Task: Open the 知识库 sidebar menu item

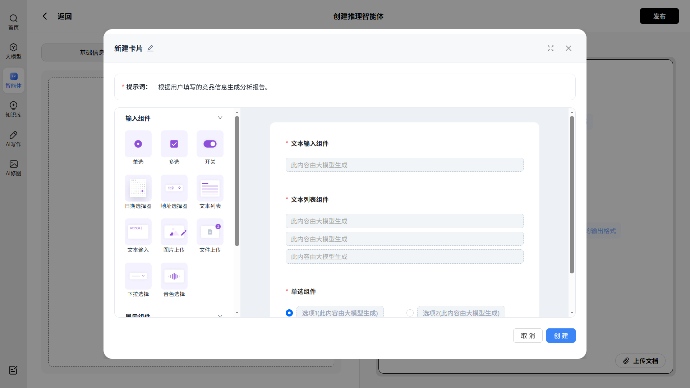Action: [x=13, y=109]
